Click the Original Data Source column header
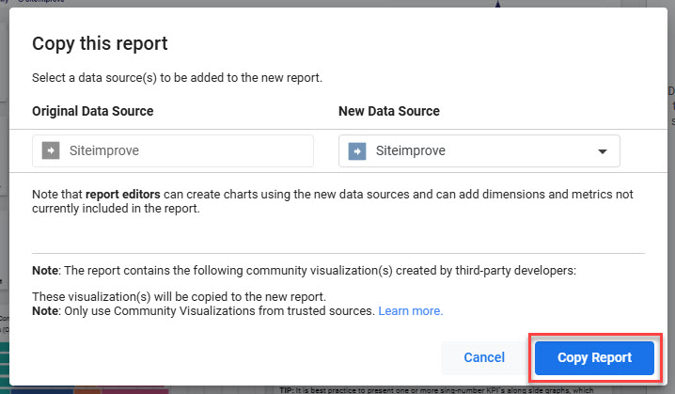 93,111
